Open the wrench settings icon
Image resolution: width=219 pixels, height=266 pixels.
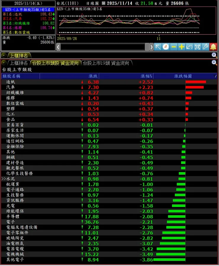[205, 47]
